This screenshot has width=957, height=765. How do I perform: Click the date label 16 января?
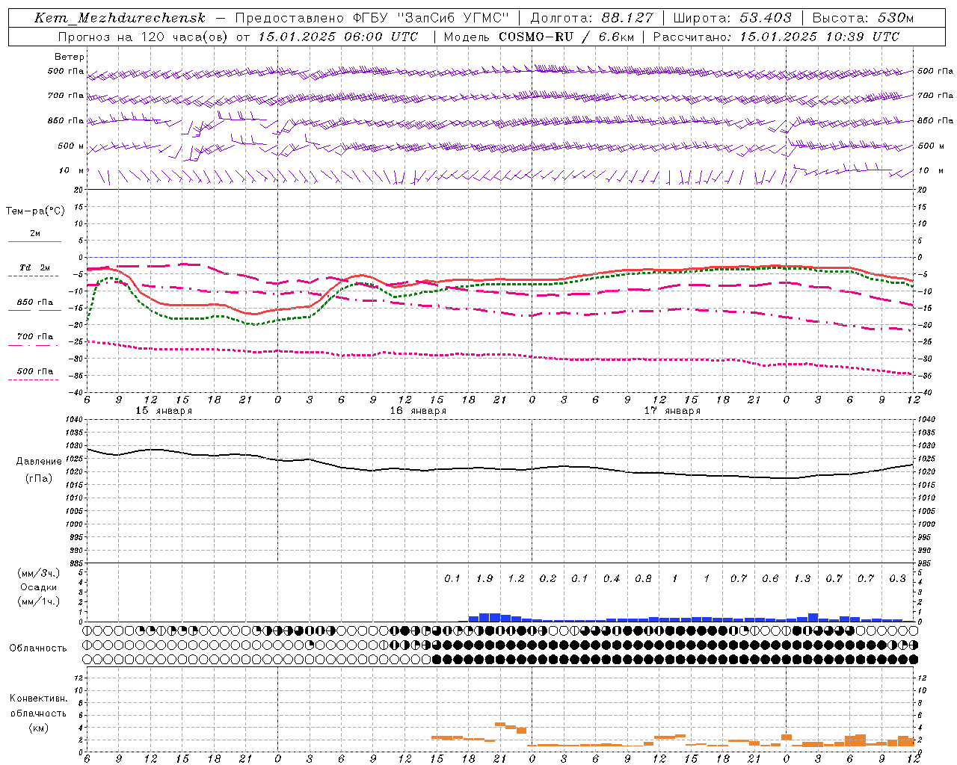(418, 411)
